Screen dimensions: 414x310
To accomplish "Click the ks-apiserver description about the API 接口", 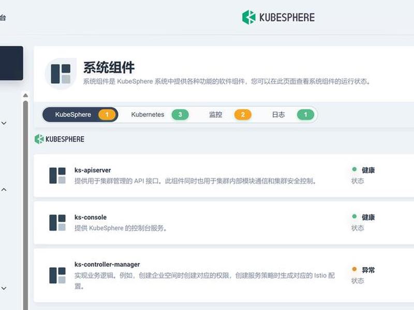I will point(196,181).
